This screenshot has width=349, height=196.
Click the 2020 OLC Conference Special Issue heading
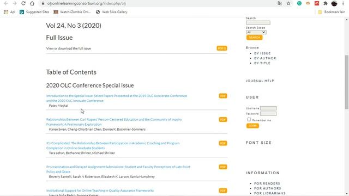click(90, 85)
